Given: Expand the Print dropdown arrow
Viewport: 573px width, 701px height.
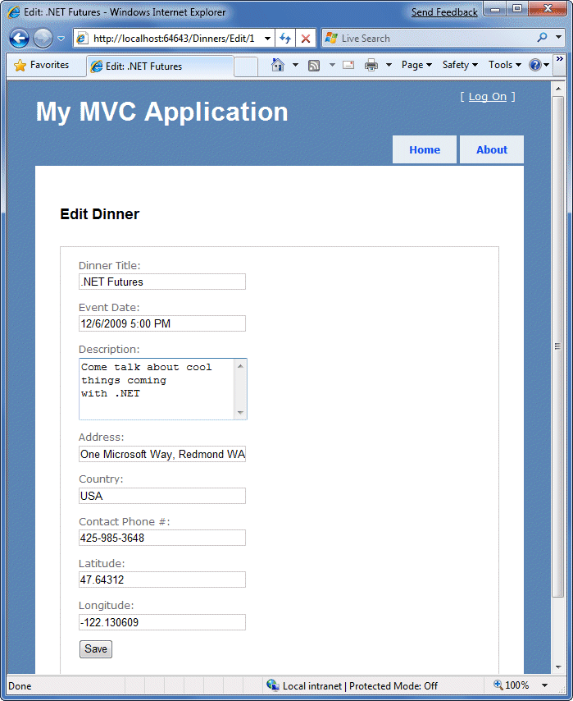Looking at the screenshot, I should (389, 66).
